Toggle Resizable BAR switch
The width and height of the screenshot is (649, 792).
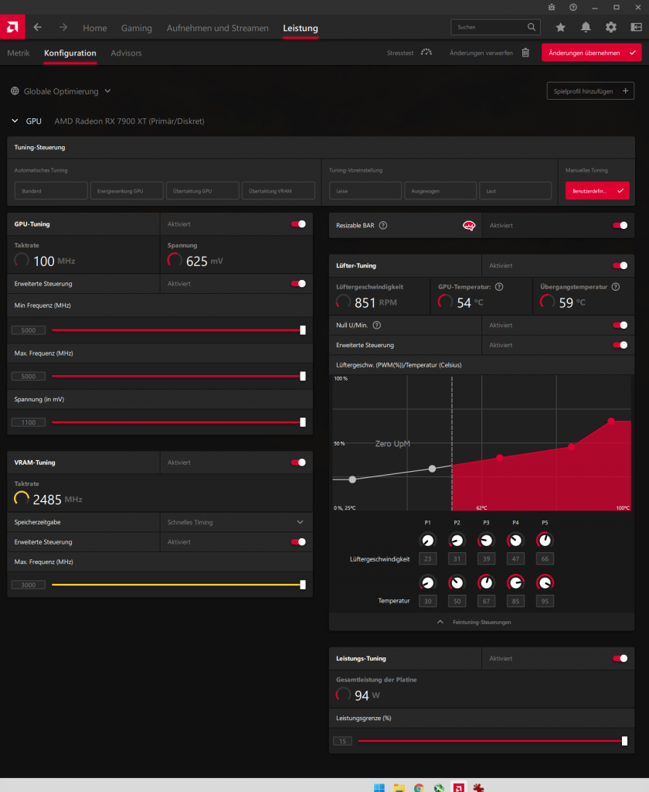(x=620, y=225)
